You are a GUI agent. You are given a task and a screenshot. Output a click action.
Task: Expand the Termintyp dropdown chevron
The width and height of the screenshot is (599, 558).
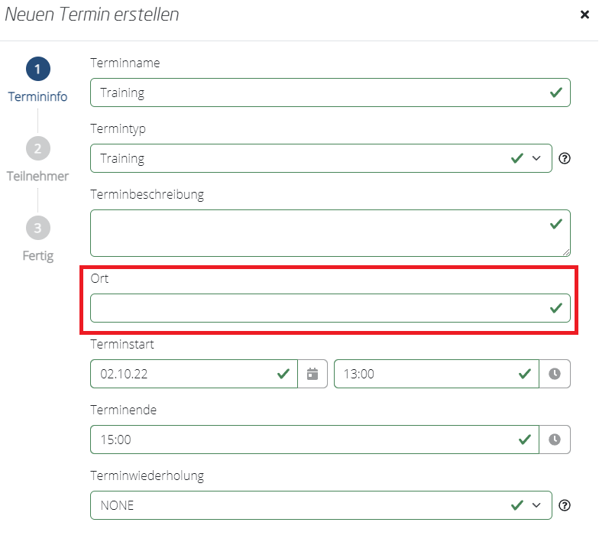[536, 158]
